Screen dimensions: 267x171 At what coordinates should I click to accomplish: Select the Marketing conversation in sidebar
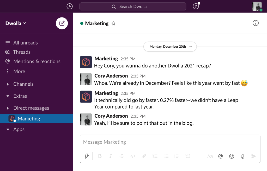click(x=37, y=119)
